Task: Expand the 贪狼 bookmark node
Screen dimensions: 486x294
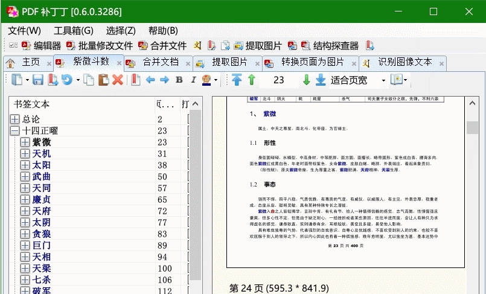Action: click(x=25, y=234)
